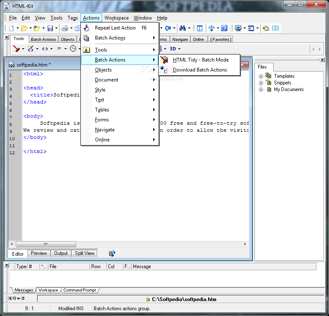Expand the My Documents tree node
This screenshot has height=316, width=329.
click(261, 90)
